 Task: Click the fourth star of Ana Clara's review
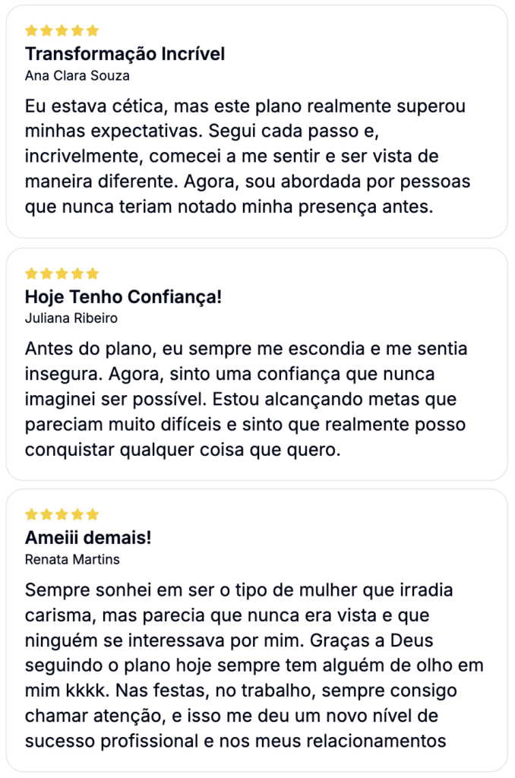[x=77, y=30]
